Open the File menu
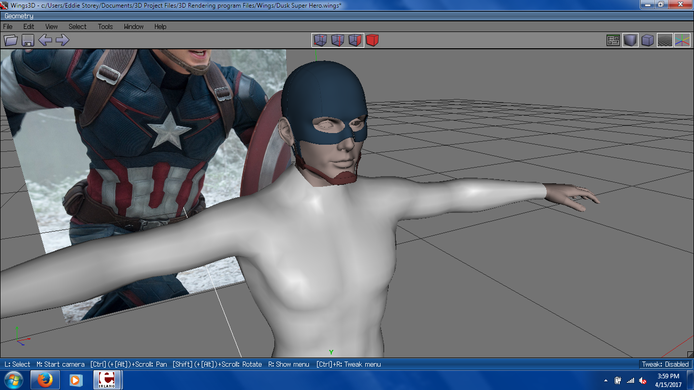 pos(8,26)
